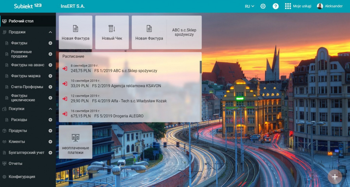Screen dimensions: 350x187
Task: Collapse the Продажи section
Action: (50, 32)
